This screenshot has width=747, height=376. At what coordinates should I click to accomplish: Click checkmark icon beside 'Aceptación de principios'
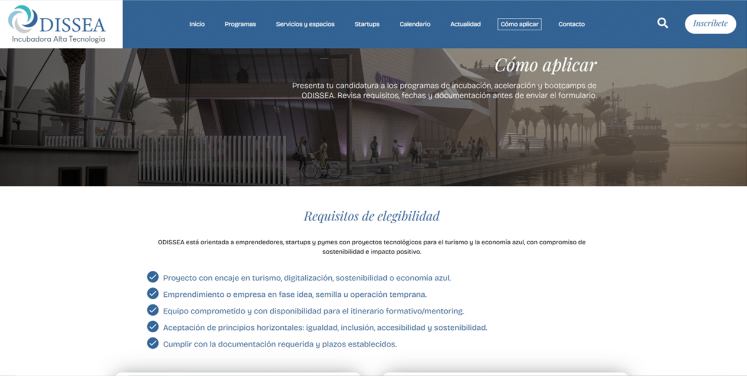click(153, 327)
